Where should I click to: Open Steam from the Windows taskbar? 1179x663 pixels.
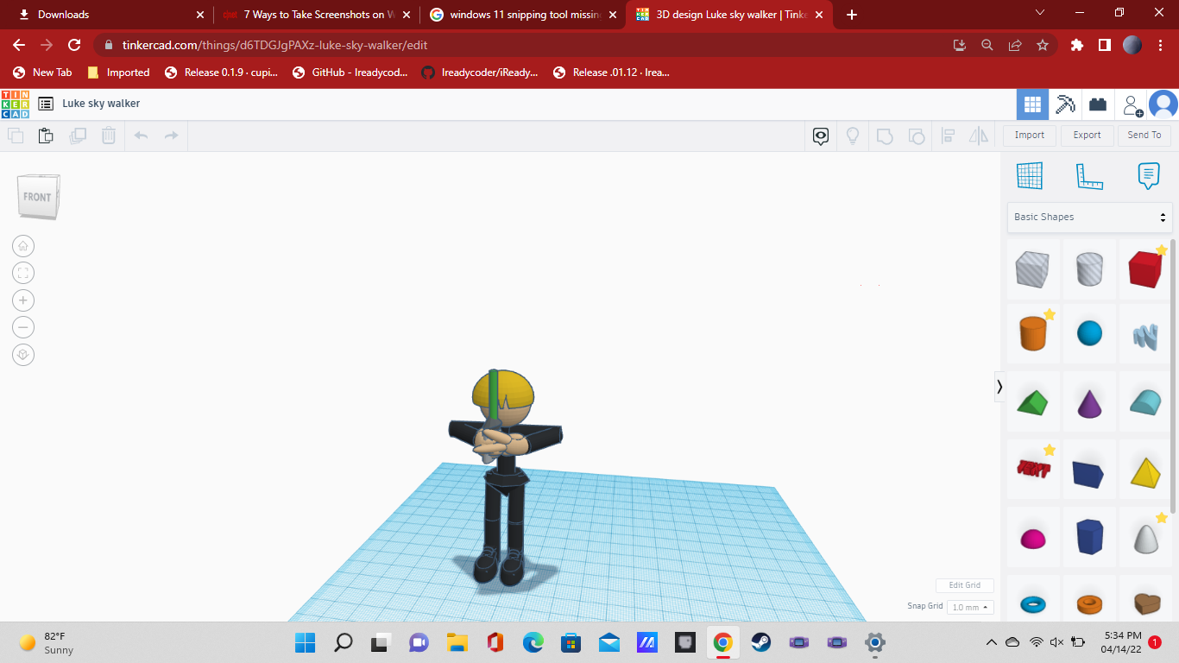tap(760, 642)
